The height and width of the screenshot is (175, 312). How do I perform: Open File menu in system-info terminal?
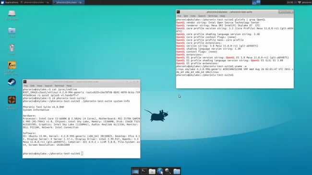coord(25,86)
